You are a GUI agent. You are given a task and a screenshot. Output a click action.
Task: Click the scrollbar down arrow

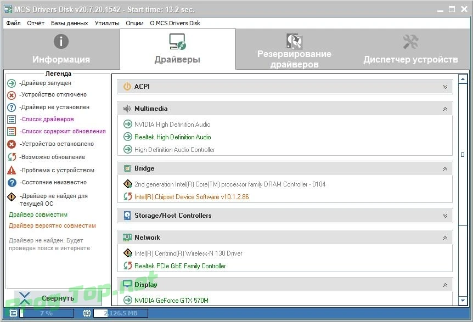click(x=463, y=301)
